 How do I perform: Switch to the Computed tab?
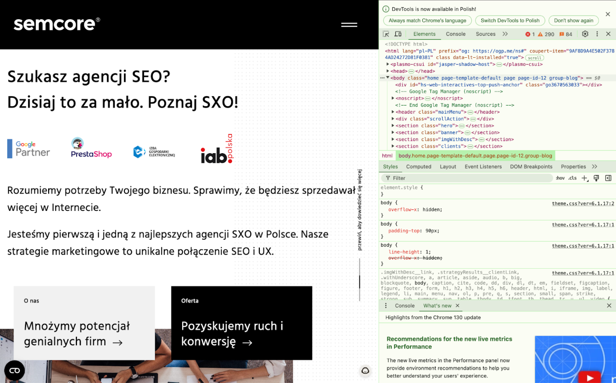tap(419, 166)
